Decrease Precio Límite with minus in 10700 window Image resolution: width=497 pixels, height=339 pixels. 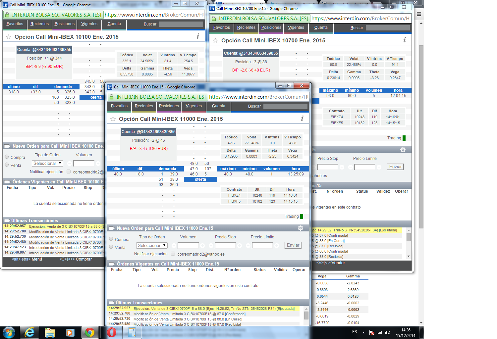pyautogui.click(x=351, y=167)
